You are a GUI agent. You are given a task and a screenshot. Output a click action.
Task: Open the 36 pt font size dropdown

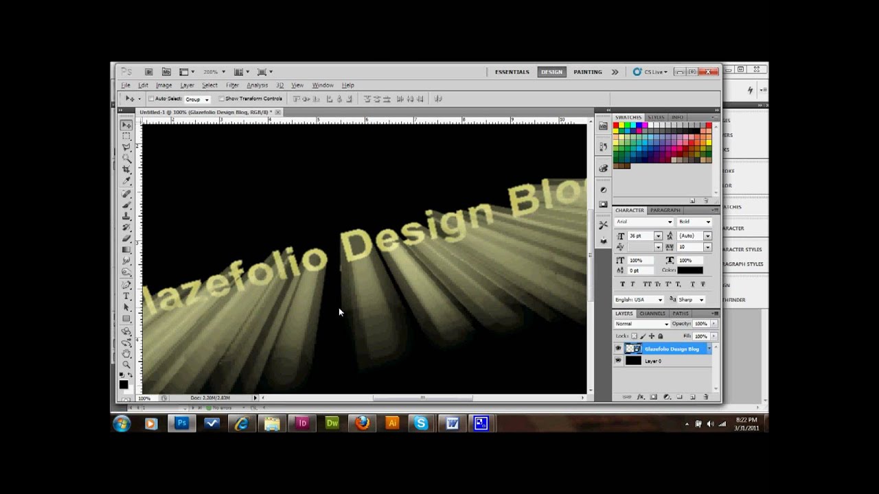[658, 236]
